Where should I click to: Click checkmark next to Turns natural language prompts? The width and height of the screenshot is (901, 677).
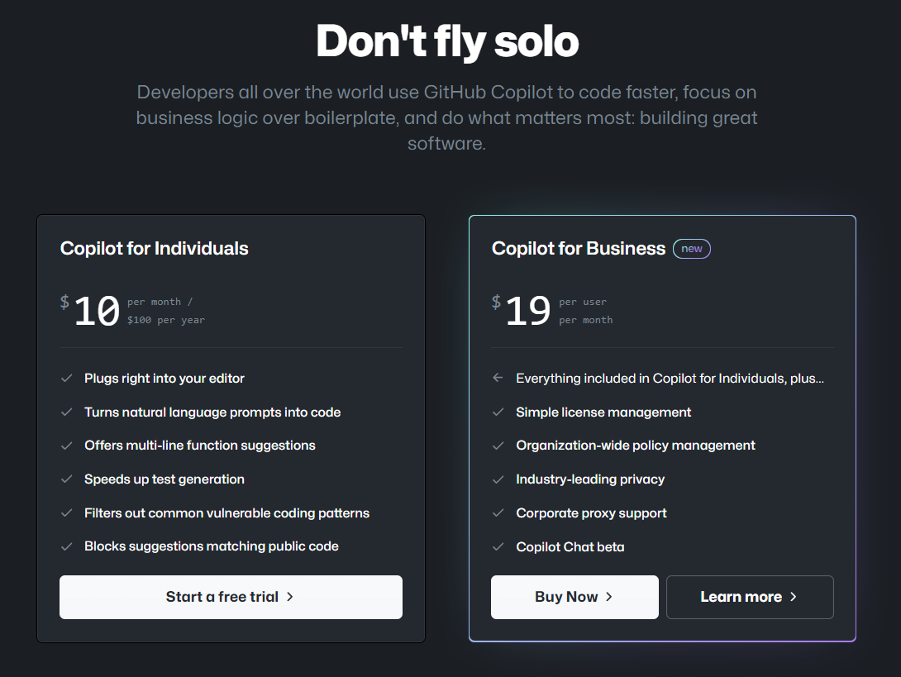(x=67, y=412)
